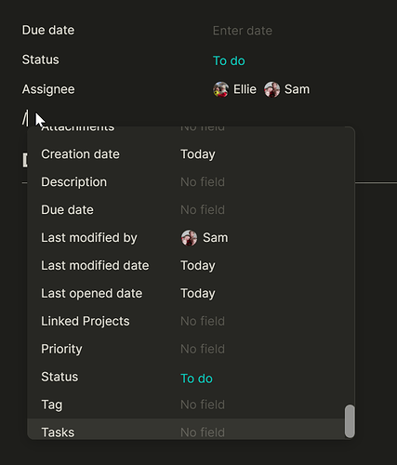Select Creation date from the field list
This screenshot has width=397, height=465.
click(191, 154)
